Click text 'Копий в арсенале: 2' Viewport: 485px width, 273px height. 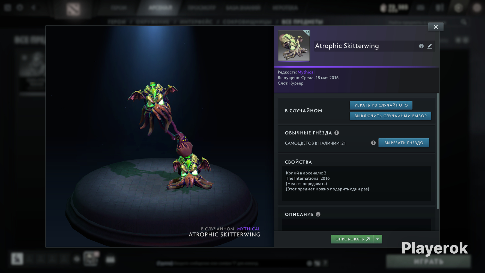pyautogui.click(x=306, y=173)
